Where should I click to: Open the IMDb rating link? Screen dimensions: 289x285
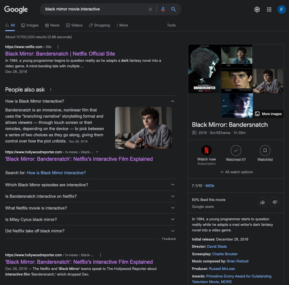209,186
